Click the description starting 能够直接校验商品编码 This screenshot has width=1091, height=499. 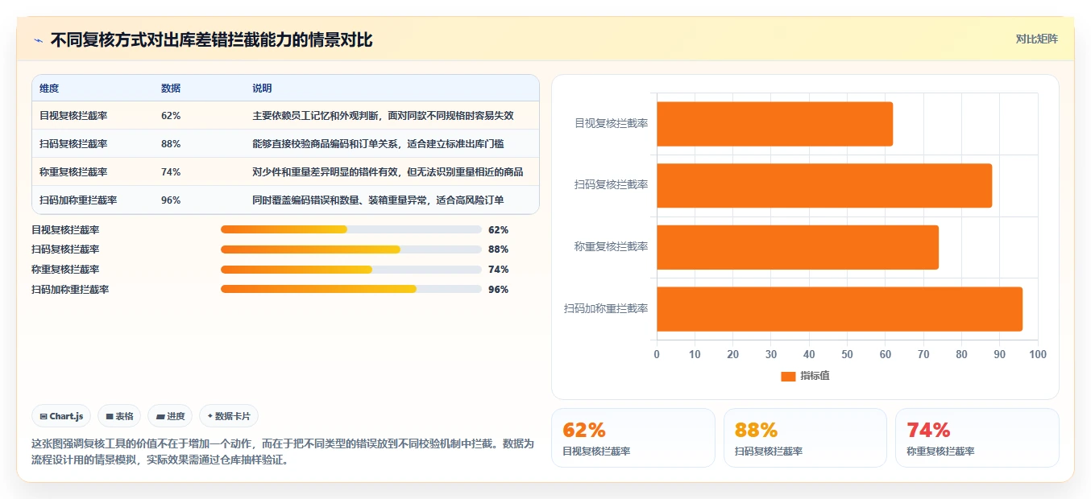[x=378, y=144]
